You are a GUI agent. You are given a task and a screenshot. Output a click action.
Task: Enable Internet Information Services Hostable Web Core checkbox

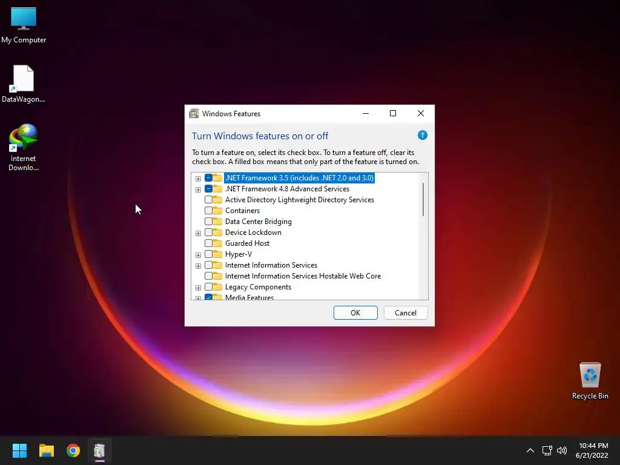pos(208,275)
